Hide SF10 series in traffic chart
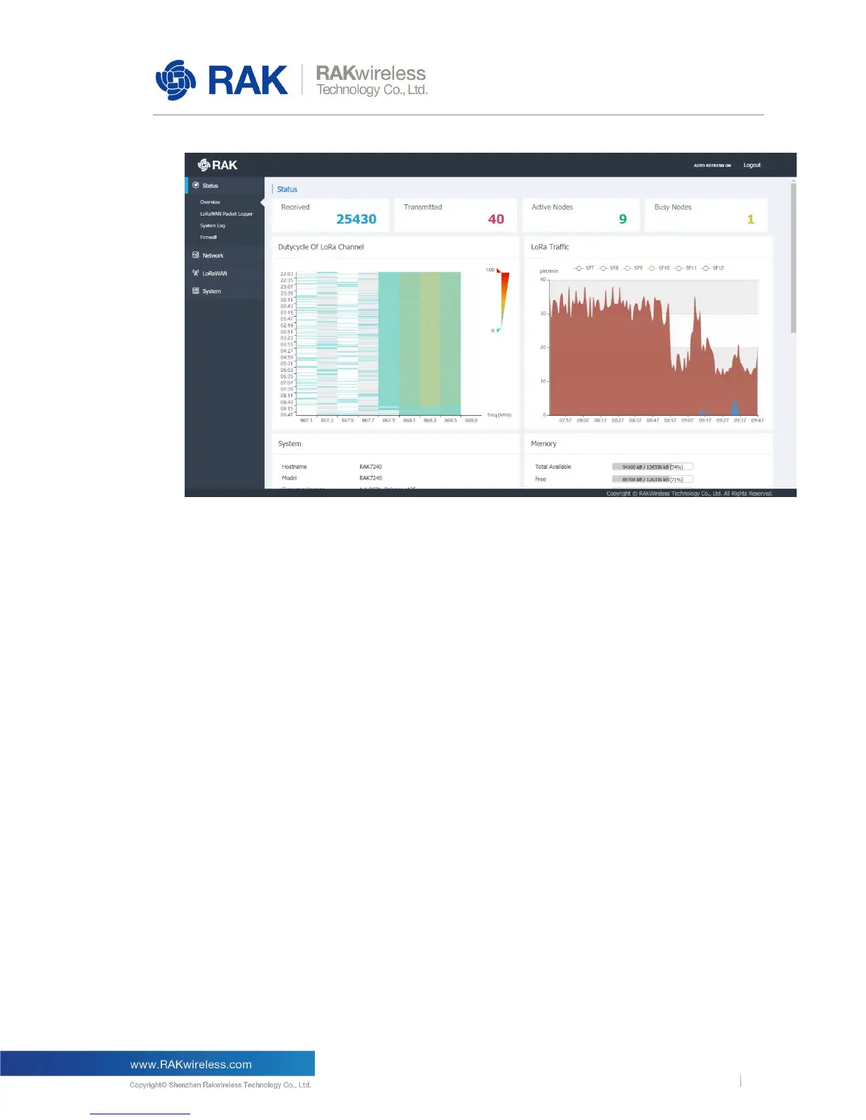The image size is (866, 1120). pos(659,268)
